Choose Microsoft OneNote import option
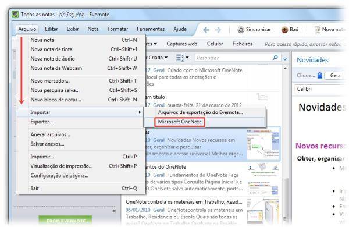Image resolution: width=349 pixels, height=227 pixels. (205, 122)
